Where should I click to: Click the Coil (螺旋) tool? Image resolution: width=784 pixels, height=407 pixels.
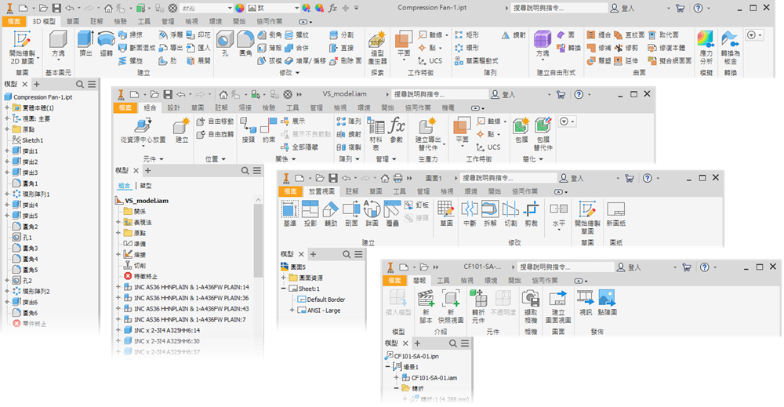pos(130,61)
